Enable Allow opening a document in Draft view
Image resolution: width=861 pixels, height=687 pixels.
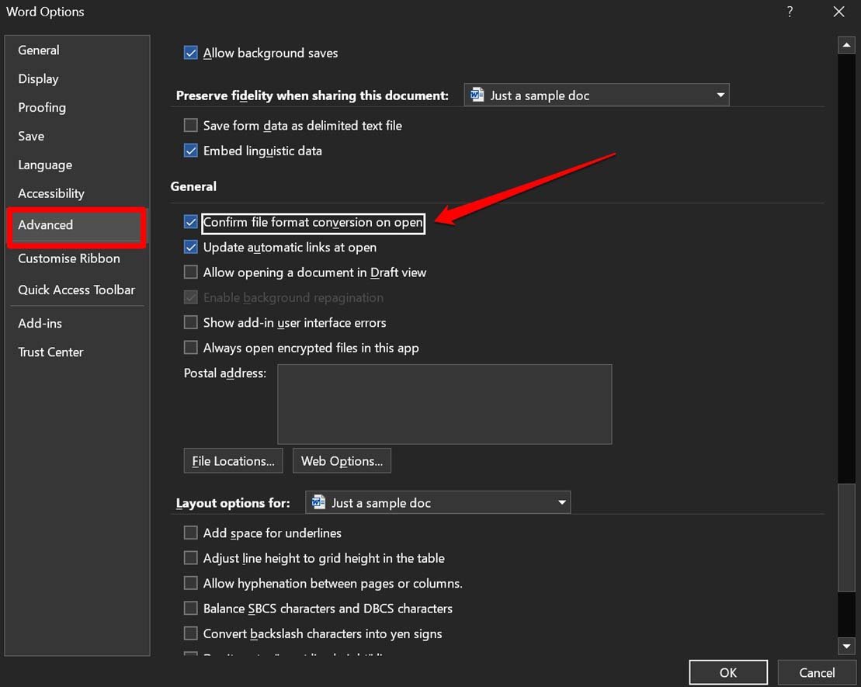pyautogui.click(x=190, y=272)
